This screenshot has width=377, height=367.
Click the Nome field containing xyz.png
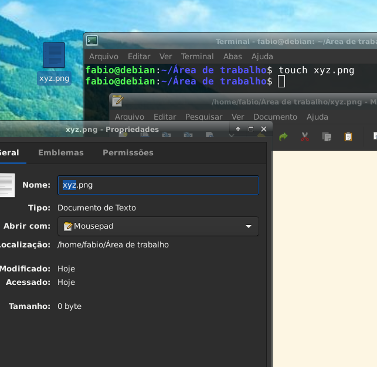pyautogui.click(x=158, y=185)
